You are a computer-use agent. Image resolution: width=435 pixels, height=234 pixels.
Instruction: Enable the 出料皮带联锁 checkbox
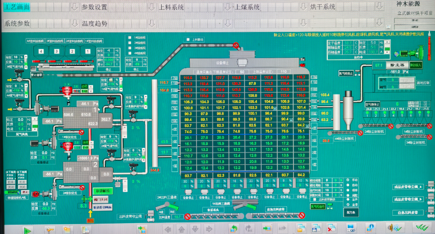(315, 199)
